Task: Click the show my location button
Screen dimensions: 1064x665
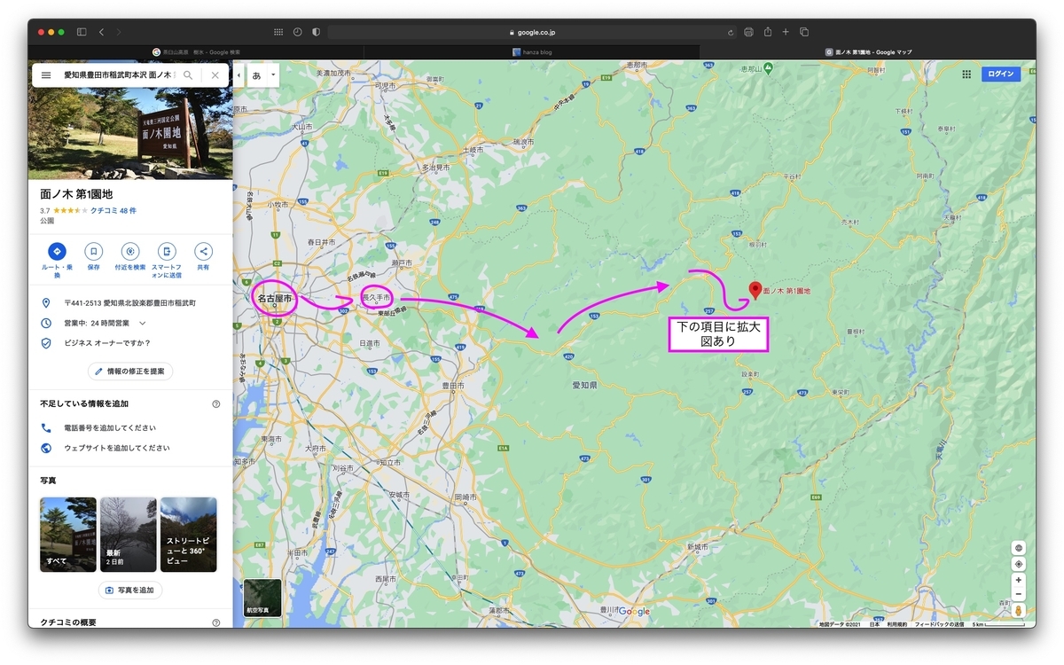Action: pos(1019,564)
